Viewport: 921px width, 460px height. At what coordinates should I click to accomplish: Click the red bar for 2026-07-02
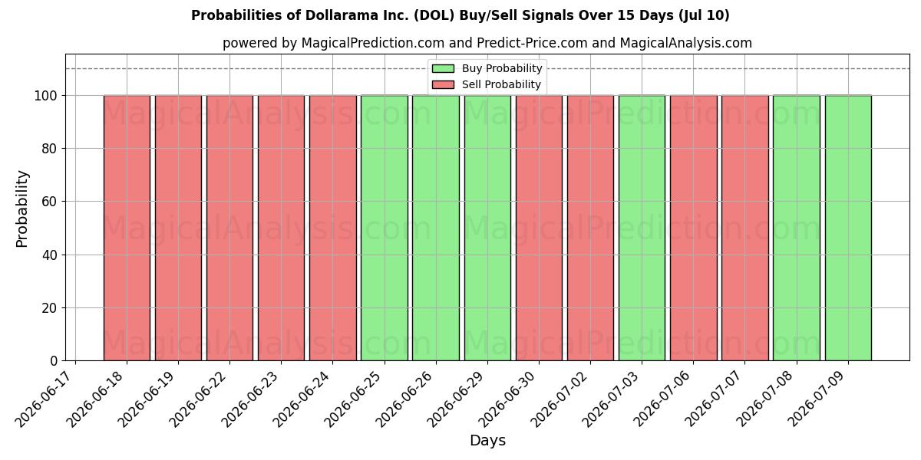click(x=590, y=228)
